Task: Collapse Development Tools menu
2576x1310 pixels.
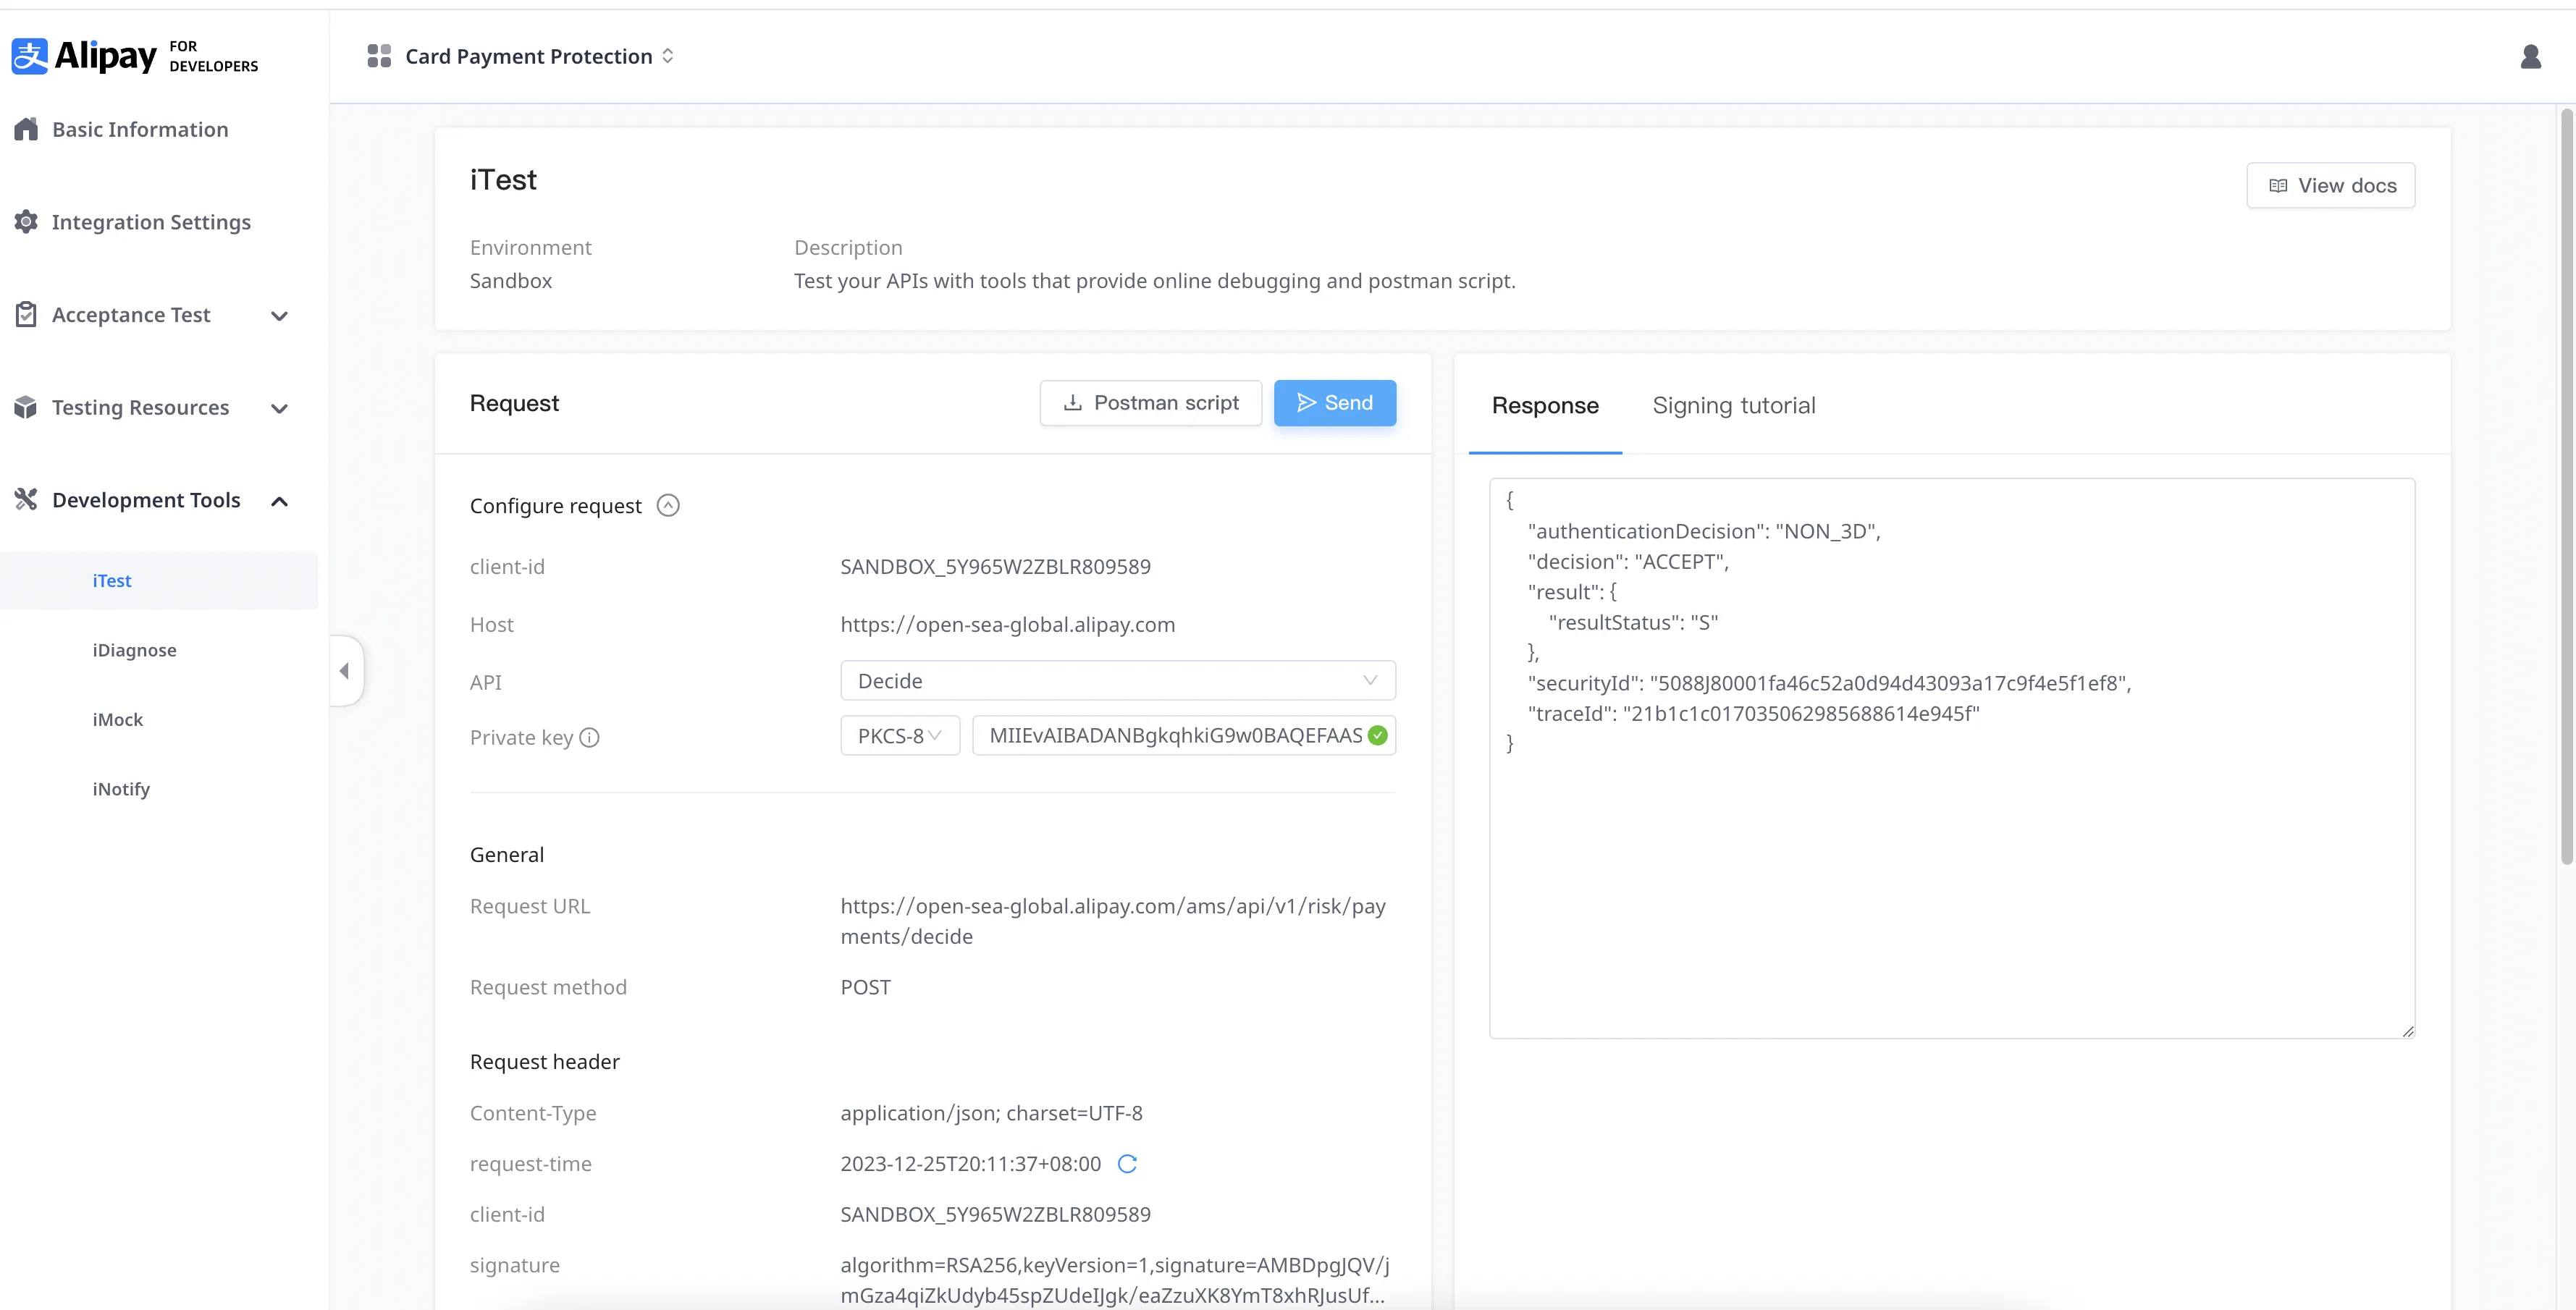Action: (x=280, y=501)
